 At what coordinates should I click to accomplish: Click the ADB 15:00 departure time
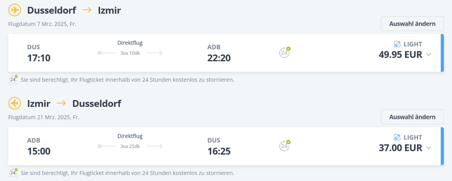(x=39, y=151)
